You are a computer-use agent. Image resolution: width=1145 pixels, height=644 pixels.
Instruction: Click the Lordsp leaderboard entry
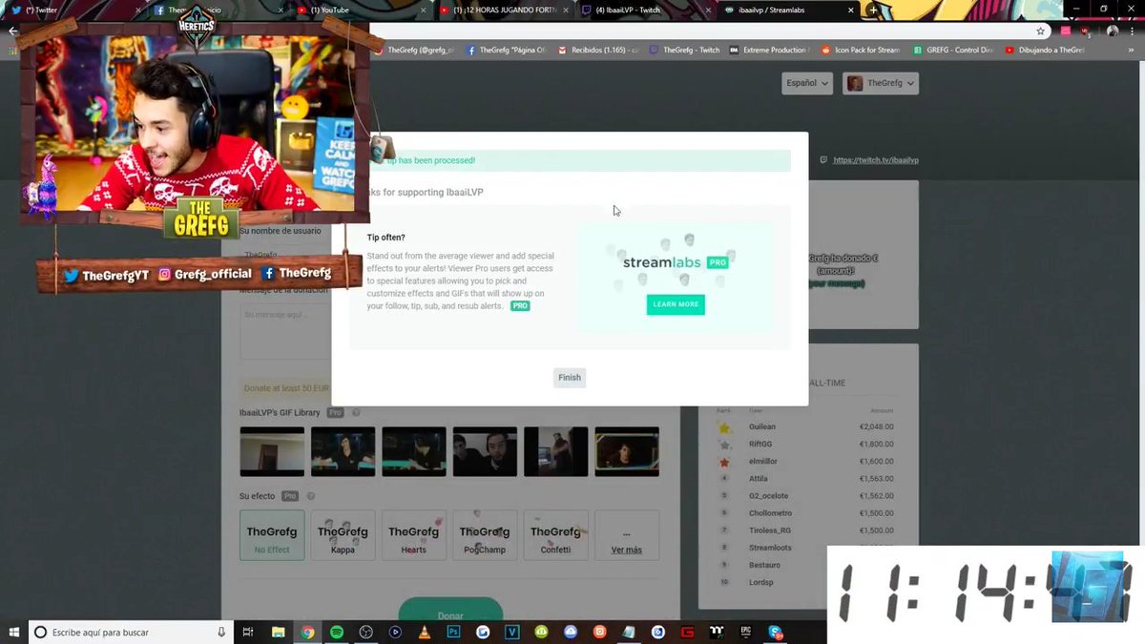pos(761,582)
